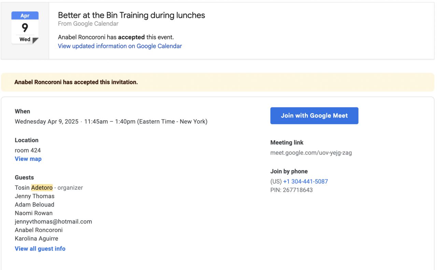
Task: Click the event title 'Better at the Bin Training'
Action: click(x=131, y=15)
